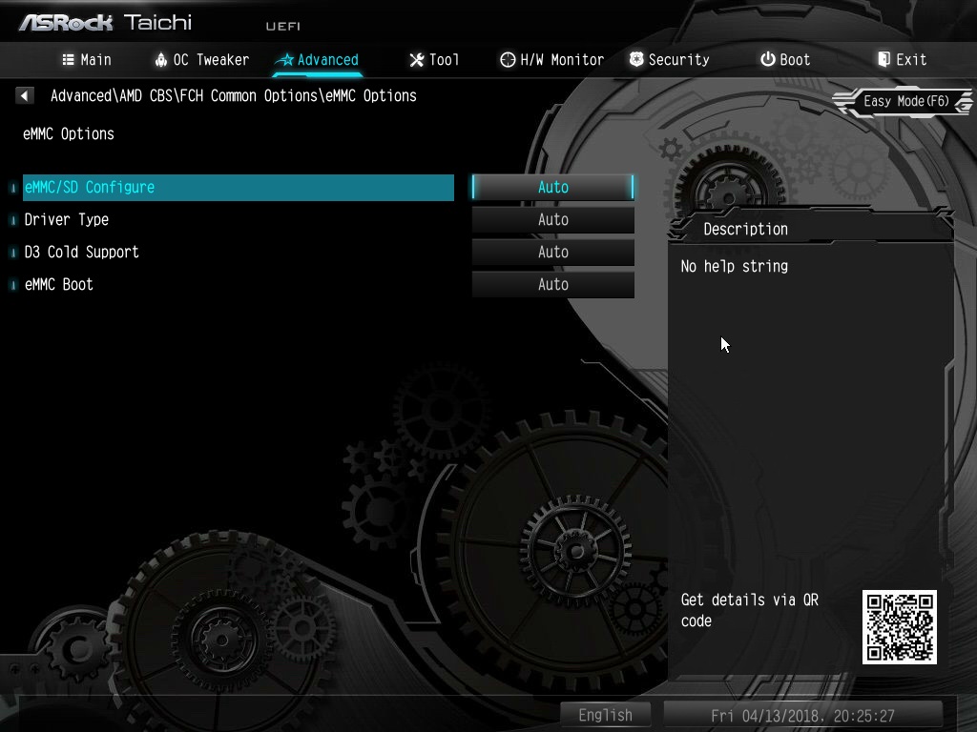
Task: Open the Driver Type Auto dropdown
Action: point(553,220)
